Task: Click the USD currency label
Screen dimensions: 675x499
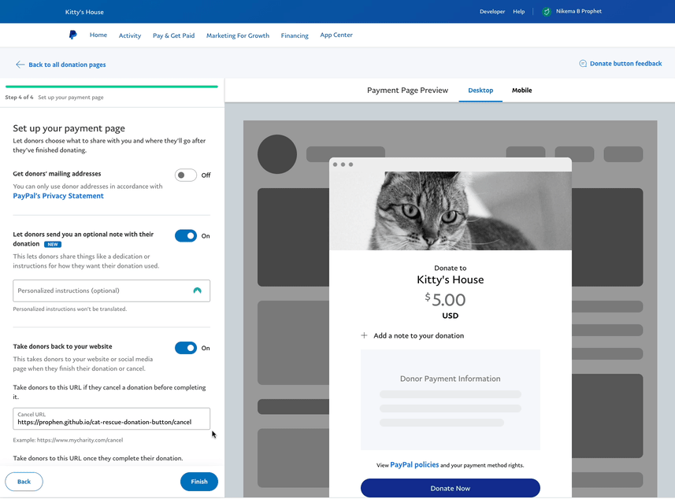Action: pos(451,316)
